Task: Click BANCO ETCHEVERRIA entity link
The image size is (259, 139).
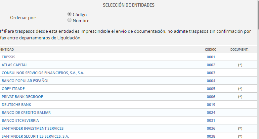Action: 20,120
